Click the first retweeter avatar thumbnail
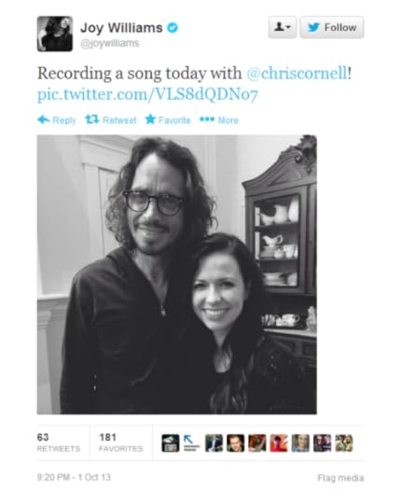Image resolution: width=401 pixels, height=504 pixels. pyautogui.click(x=171, y=443)
